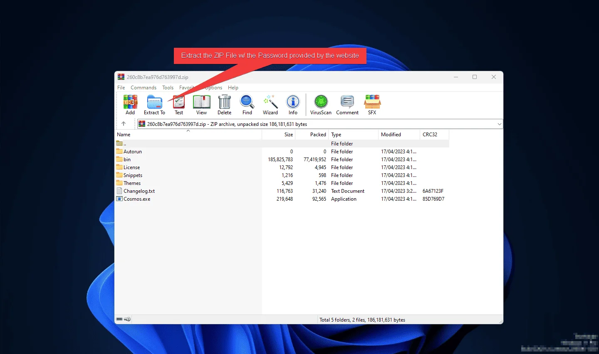Click Cosmos.exe packed size 92,565
Image resolution: width=599 pixels, height=354 pixels.
[x=319, y=199]
